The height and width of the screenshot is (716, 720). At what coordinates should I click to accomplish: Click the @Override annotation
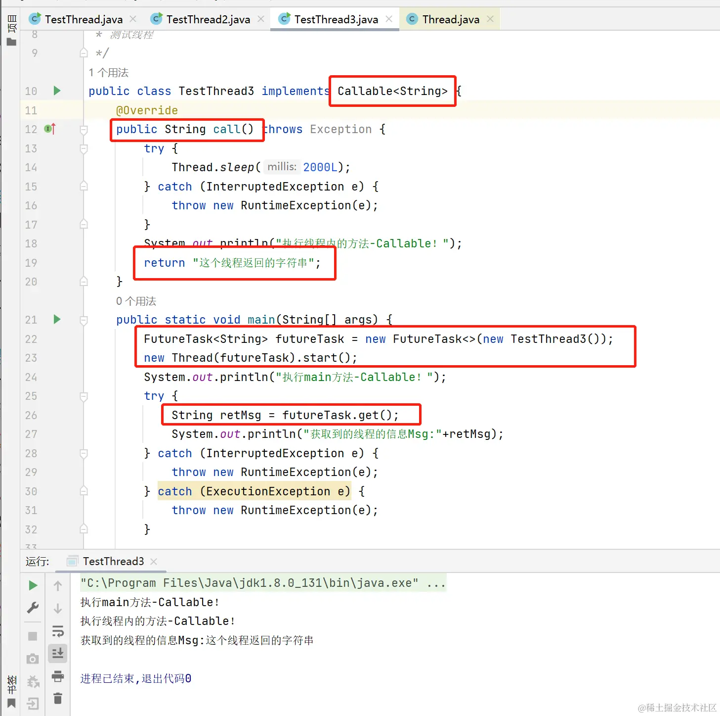pos(147,110)
